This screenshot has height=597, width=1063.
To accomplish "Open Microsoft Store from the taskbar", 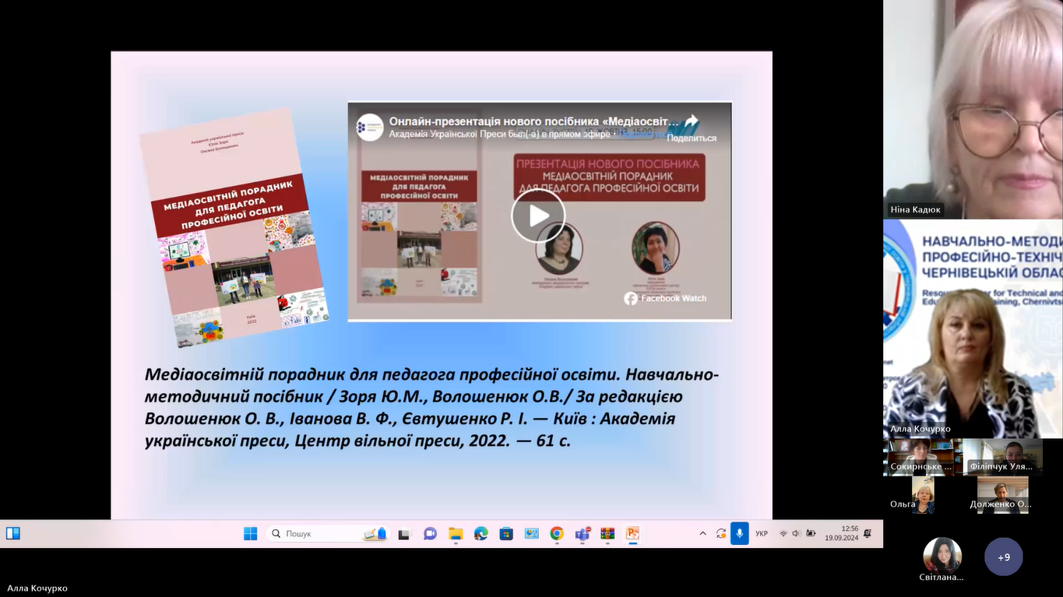I will (506, 534).
